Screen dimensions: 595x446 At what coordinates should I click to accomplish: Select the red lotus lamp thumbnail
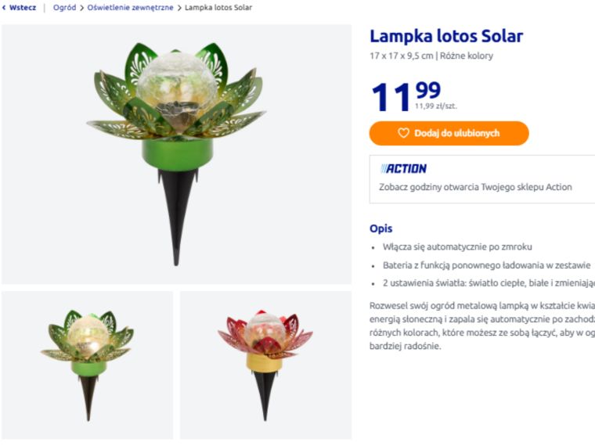tap(265, 365)
